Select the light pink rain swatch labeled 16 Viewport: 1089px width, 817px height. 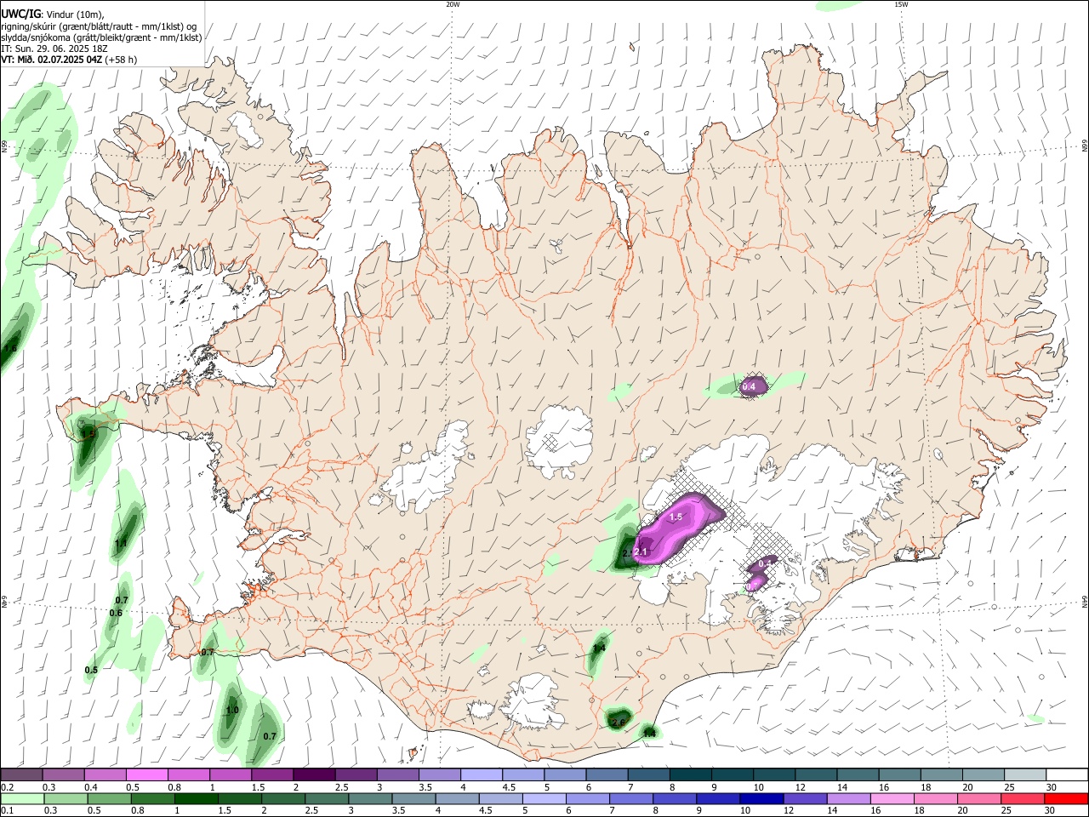(892, 799)
